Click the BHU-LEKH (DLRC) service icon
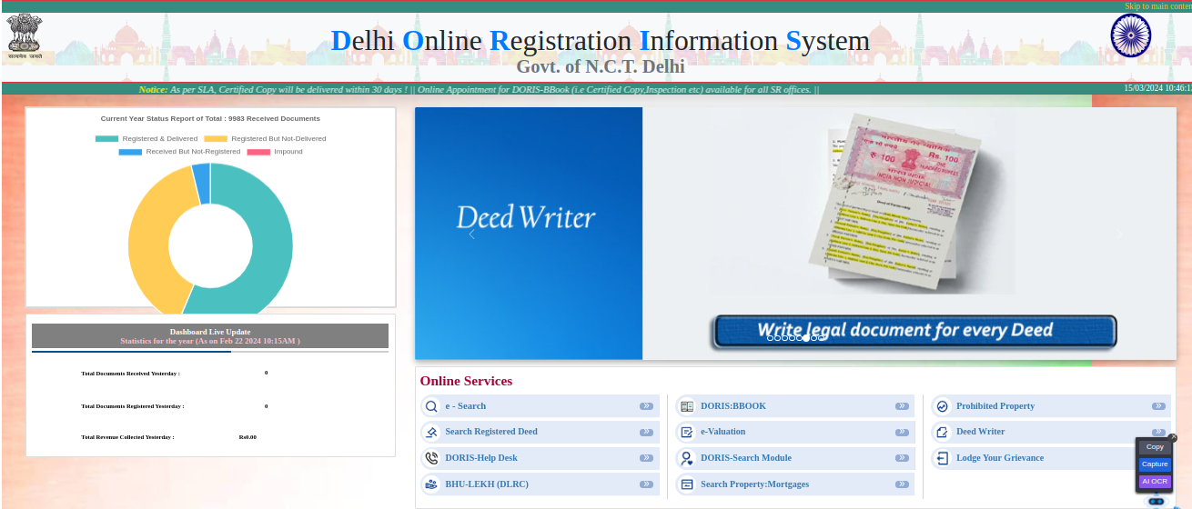The image size is (1192, 509). pos(431,484)
